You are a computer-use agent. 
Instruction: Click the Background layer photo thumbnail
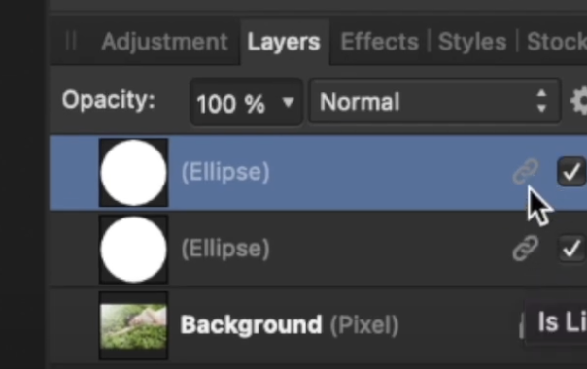[x=134, y=326]
